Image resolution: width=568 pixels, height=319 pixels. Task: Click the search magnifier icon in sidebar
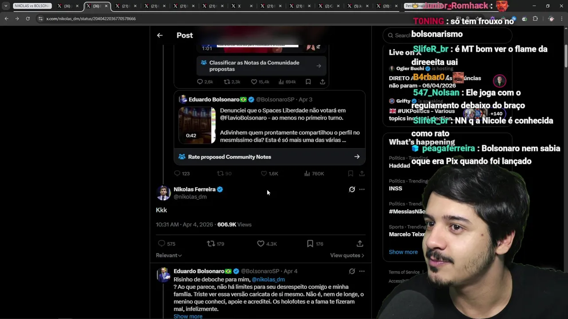(x=390, y=35)
